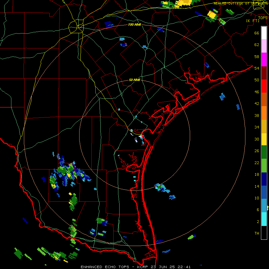Screen dimensions: 269x269
Task: Click legend value 54
Action: 257,68
